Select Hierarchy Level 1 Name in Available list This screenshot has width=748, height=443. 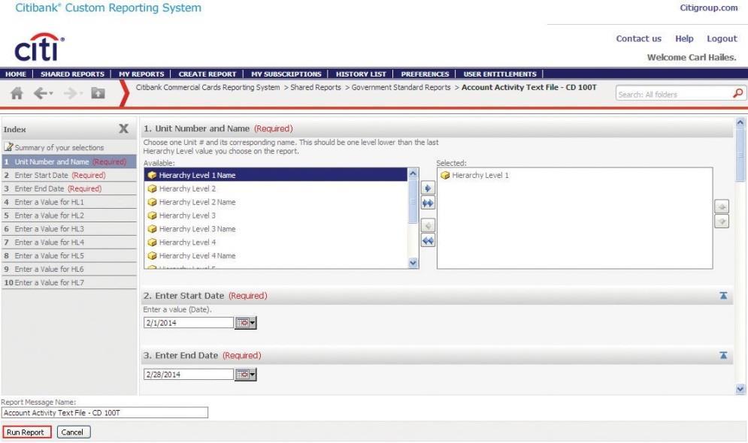[x=276, y=175]
